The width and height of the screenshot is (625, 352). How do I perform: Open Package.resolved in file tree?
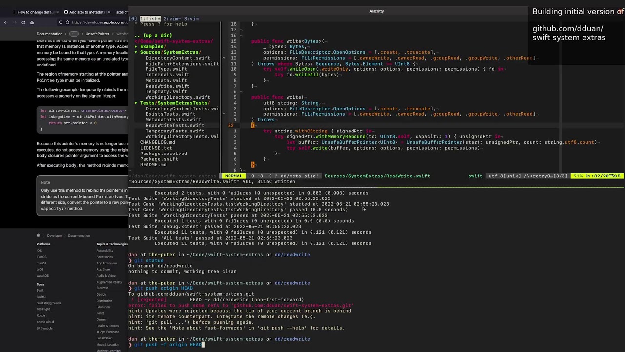[x=163, y=154]
